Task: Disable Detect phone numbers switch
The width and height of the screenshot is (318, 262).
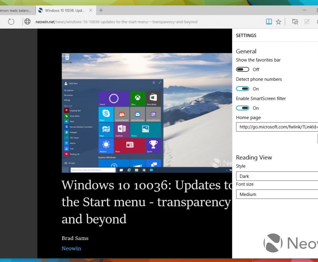Action: coord(243,89)
